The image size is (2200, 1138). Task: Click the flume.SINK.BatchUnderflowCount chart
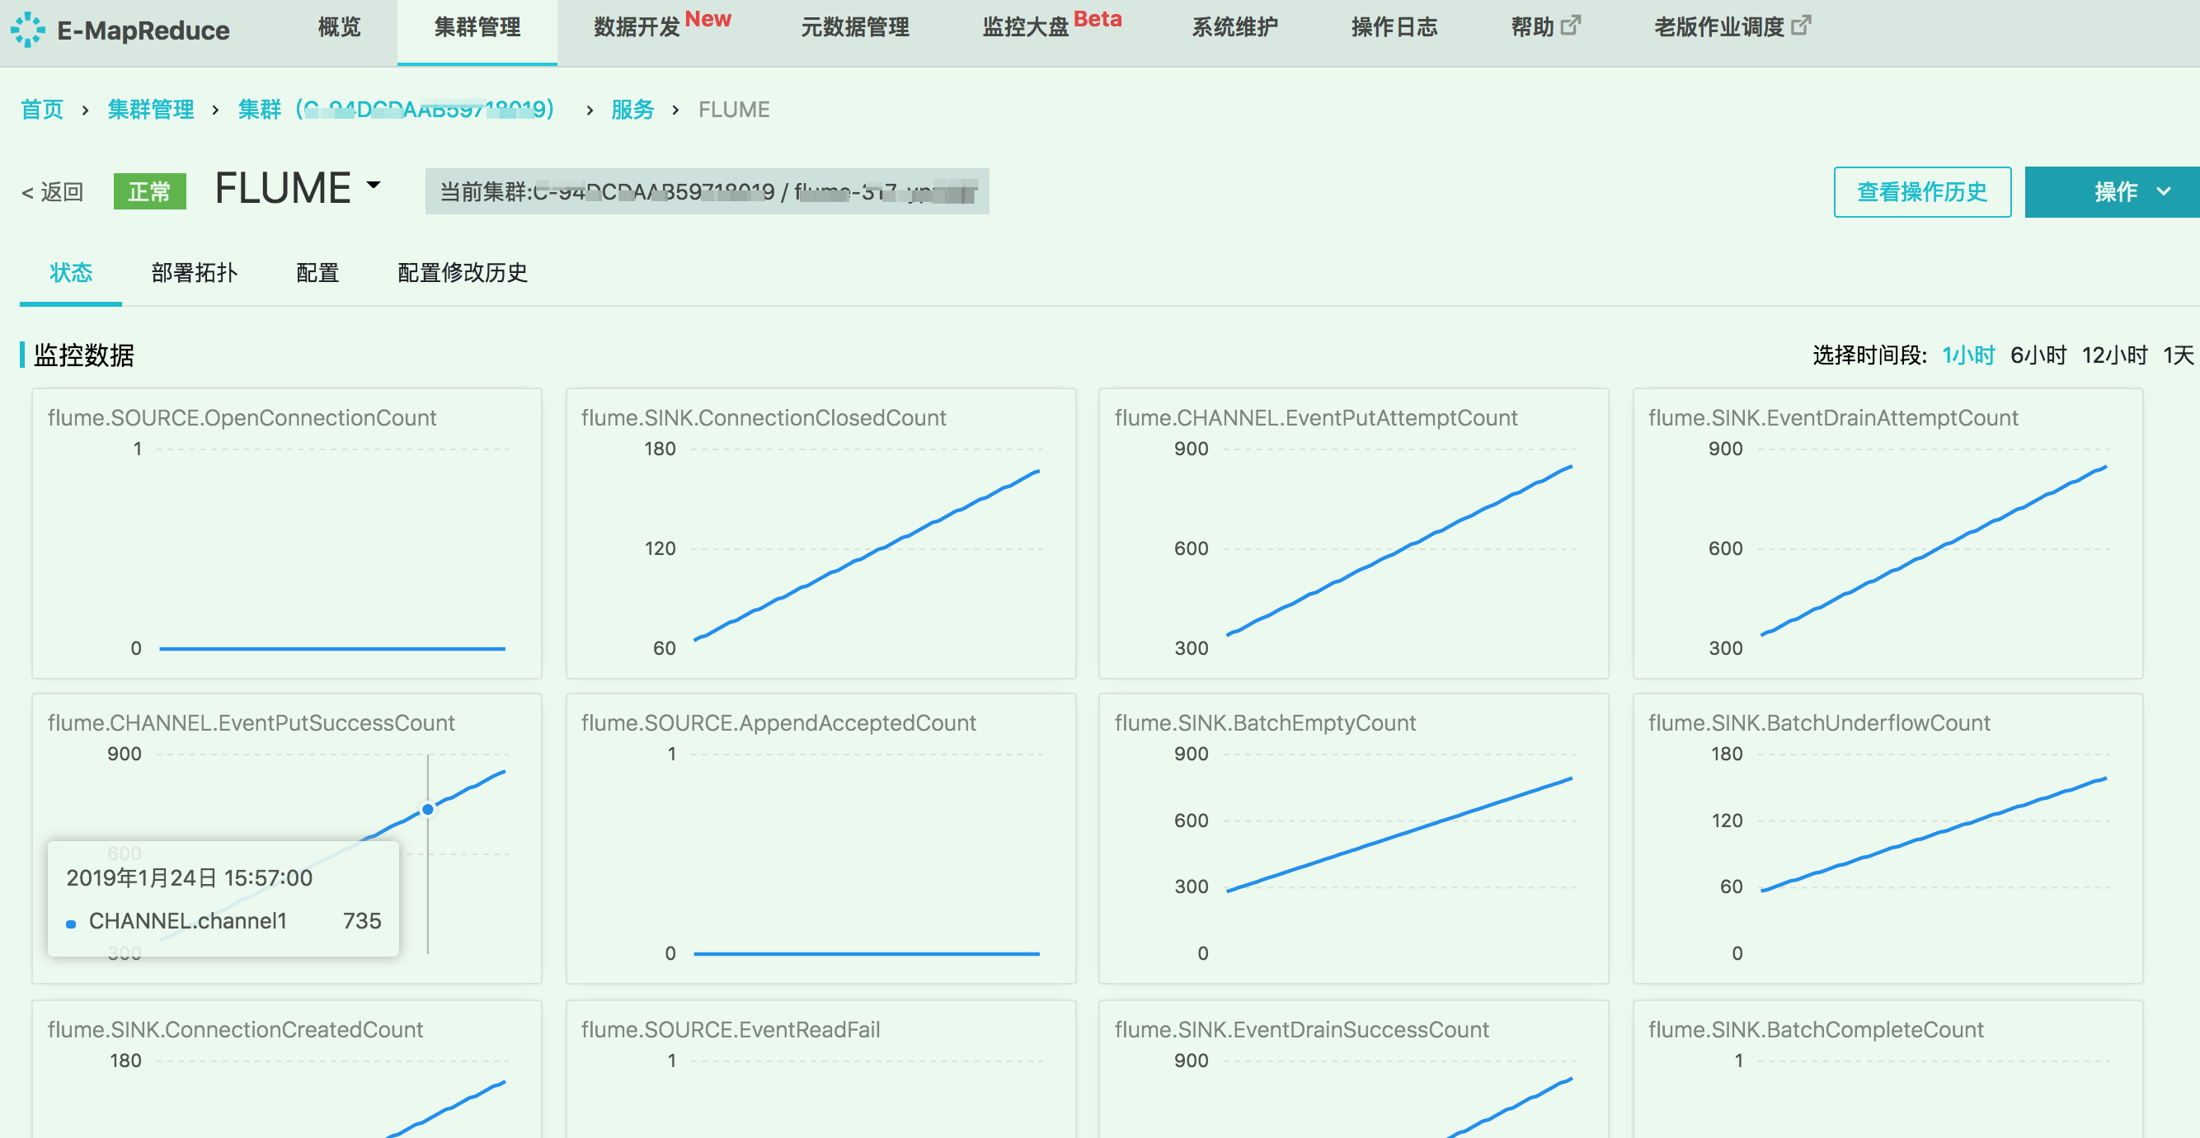[1887, 838]
